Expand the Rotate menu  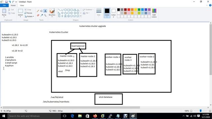pyautogui.click(x=29, y=16)
